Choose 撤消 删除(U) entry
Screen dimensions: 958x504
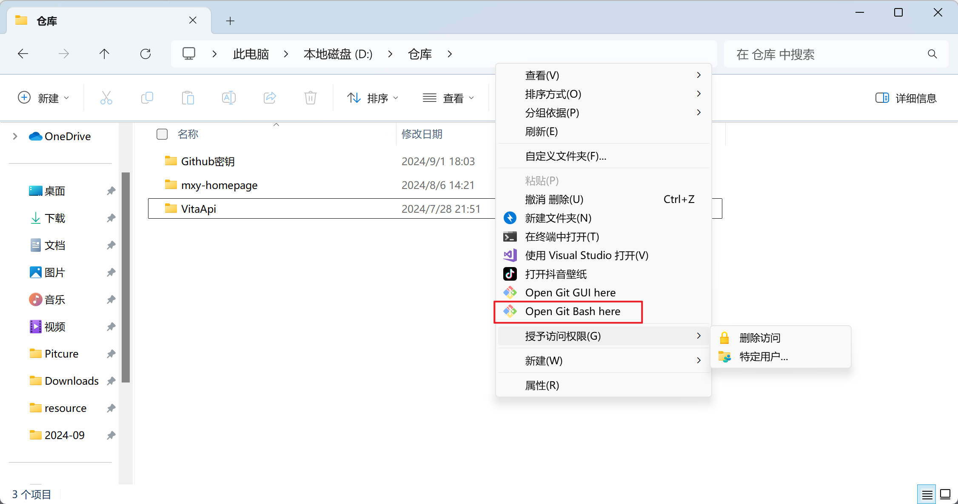pyautogui.click(x=604, y=200)
